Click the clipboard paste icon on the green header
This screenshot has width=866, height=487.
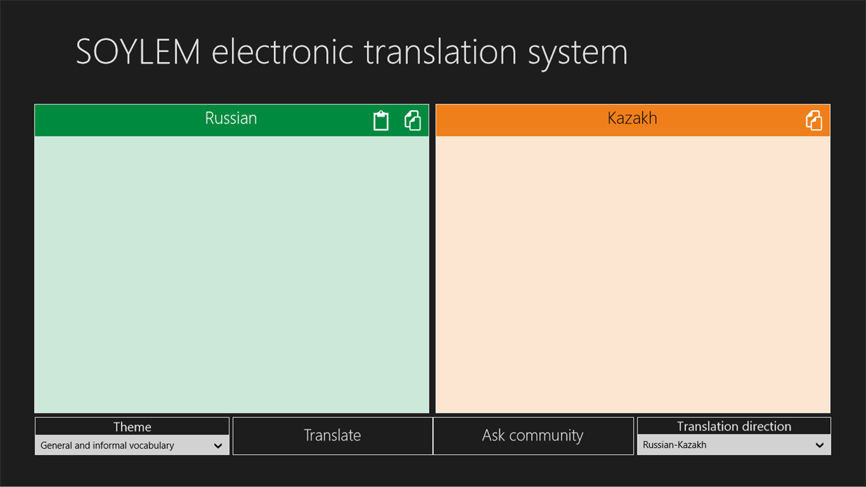click(381, 120)
